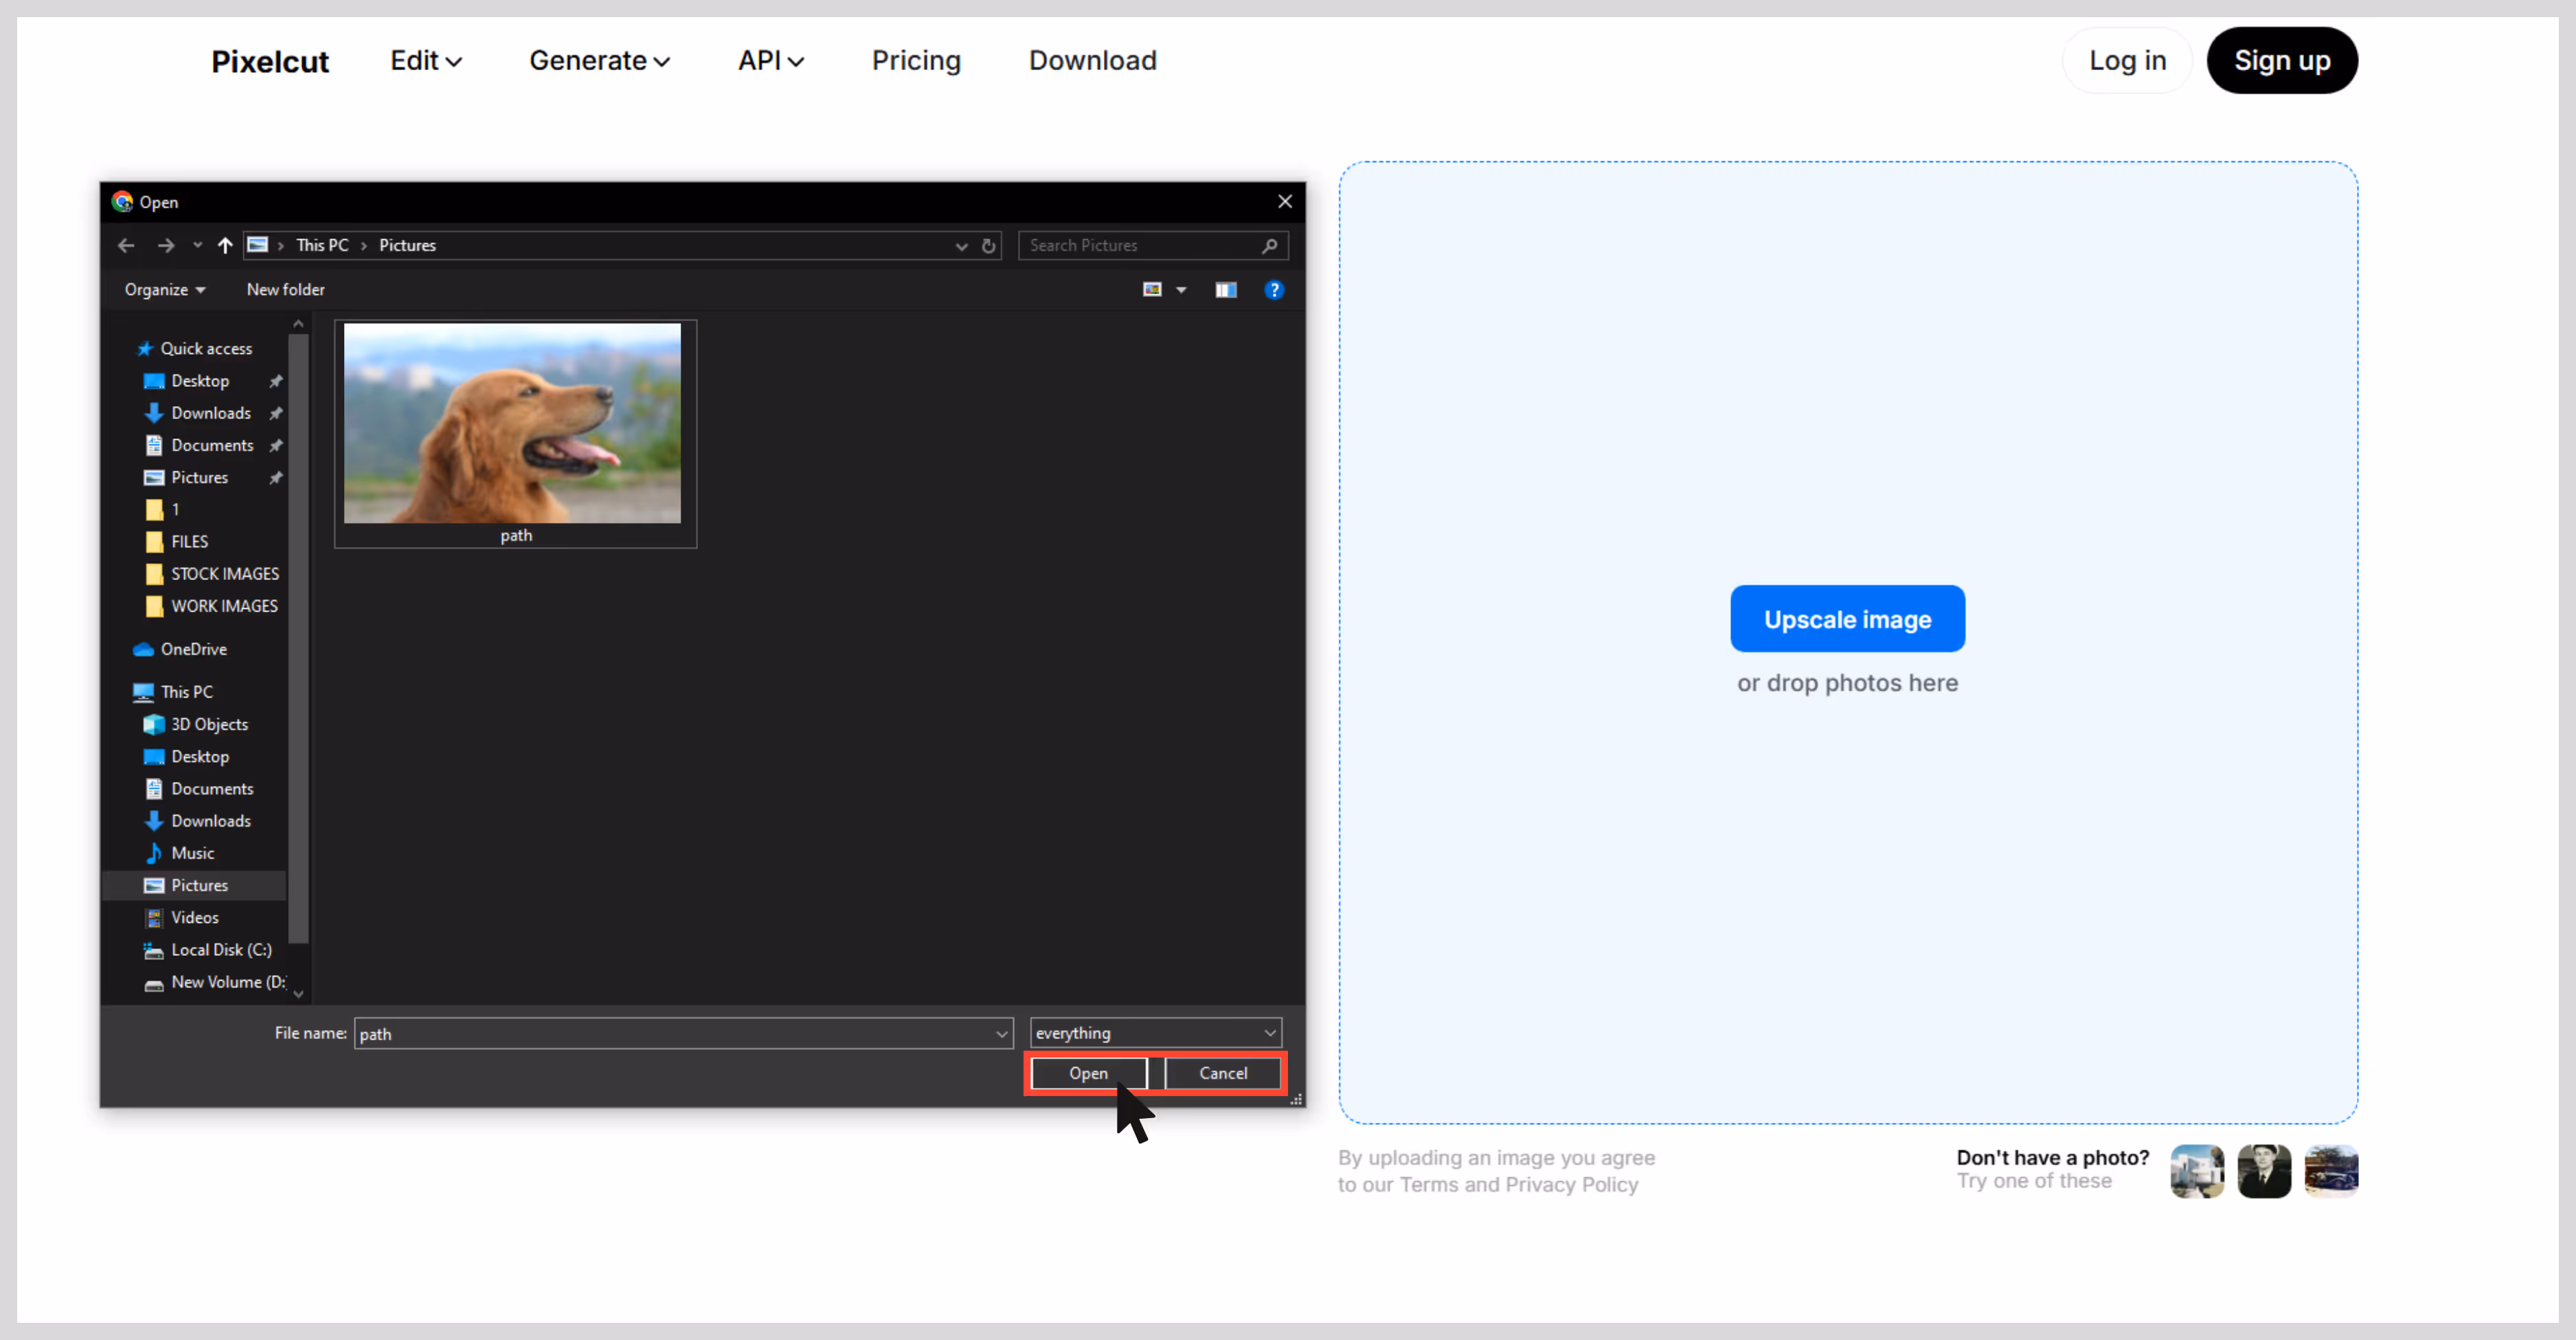The height and width of the screenshot is (1340, 2576).
Task: Select the house sample photo thumbnail
Action: pyautogui.click(x=2197, y=1171)
